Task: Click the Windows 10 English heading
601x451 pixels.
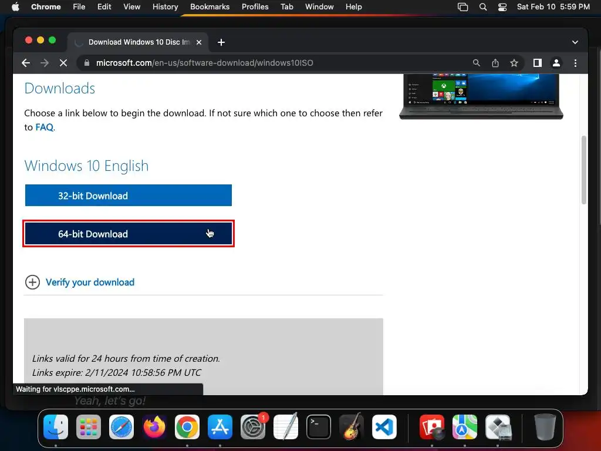Action: [x=86, y=166]
